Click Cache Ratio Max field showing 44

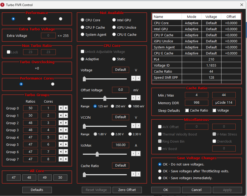pyautogui.click(x=224, y=95)
